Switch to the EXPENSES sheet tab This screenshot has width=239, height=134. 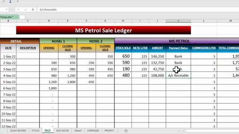93,131
